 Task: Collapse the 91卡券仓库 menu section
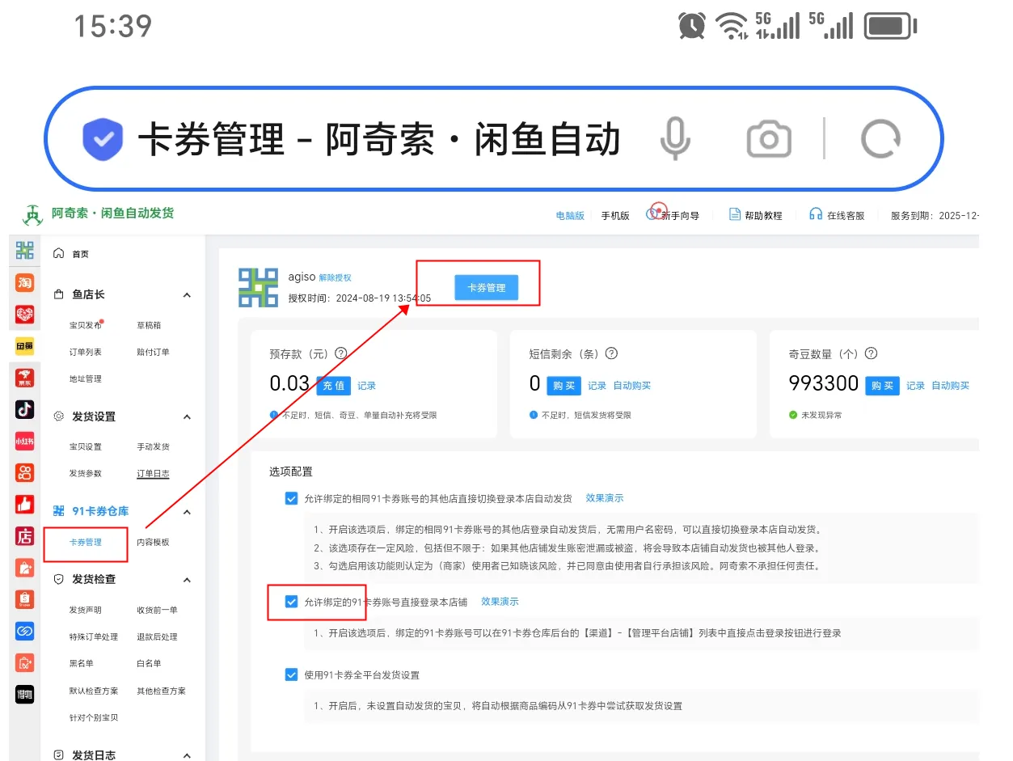187,512
